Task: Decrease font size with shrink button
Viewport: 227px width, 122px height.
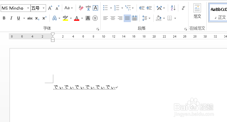Action: pyautogui.click(x=58, y=8)
